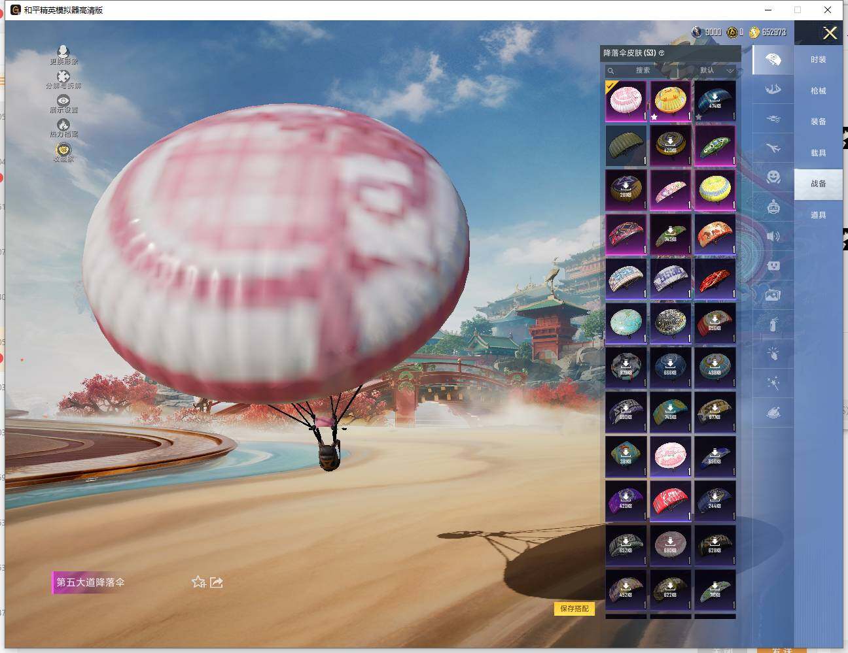The height and width of the screenshot is (653, 848).
Task: Select the drone category icon
Action: click(x=773, y=119)
